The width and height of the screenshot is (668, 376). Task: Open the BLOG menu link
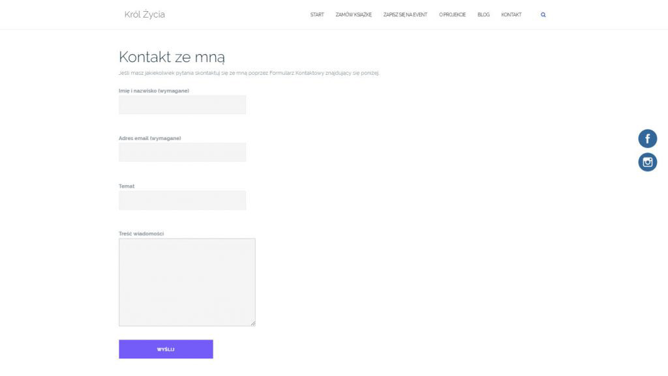pyautogui.click(x=483, y=15)
